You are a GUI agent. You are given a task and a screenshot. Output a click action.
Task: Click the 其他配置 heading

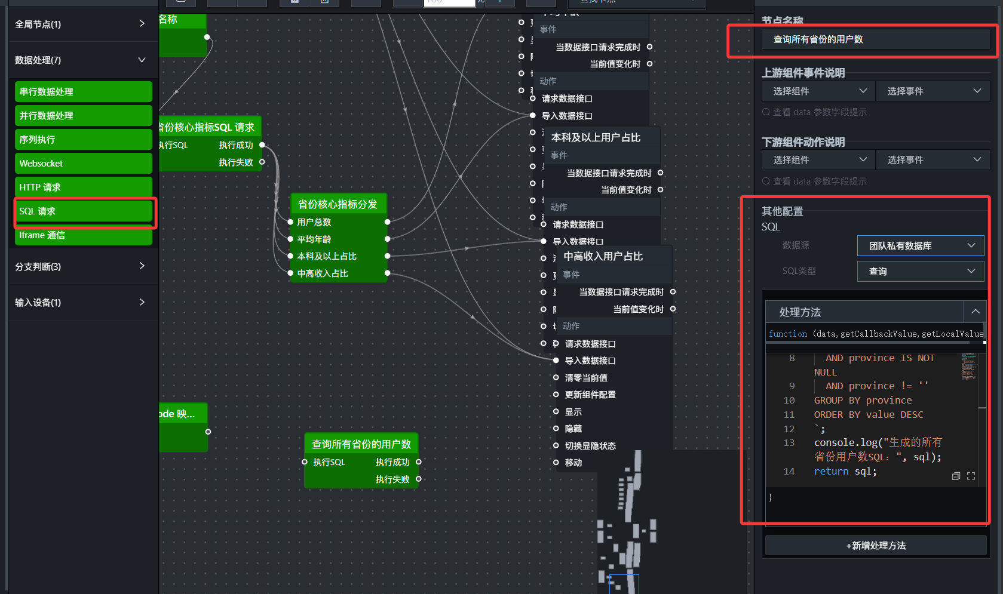pos(782,211)
